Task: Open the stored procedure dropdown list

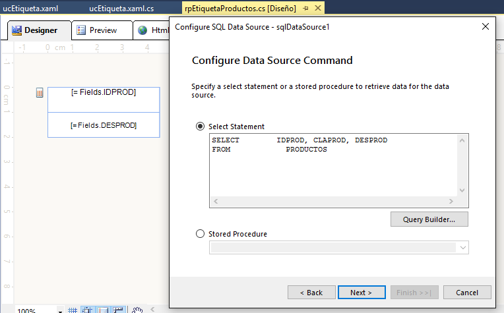Action: [463, 248]
